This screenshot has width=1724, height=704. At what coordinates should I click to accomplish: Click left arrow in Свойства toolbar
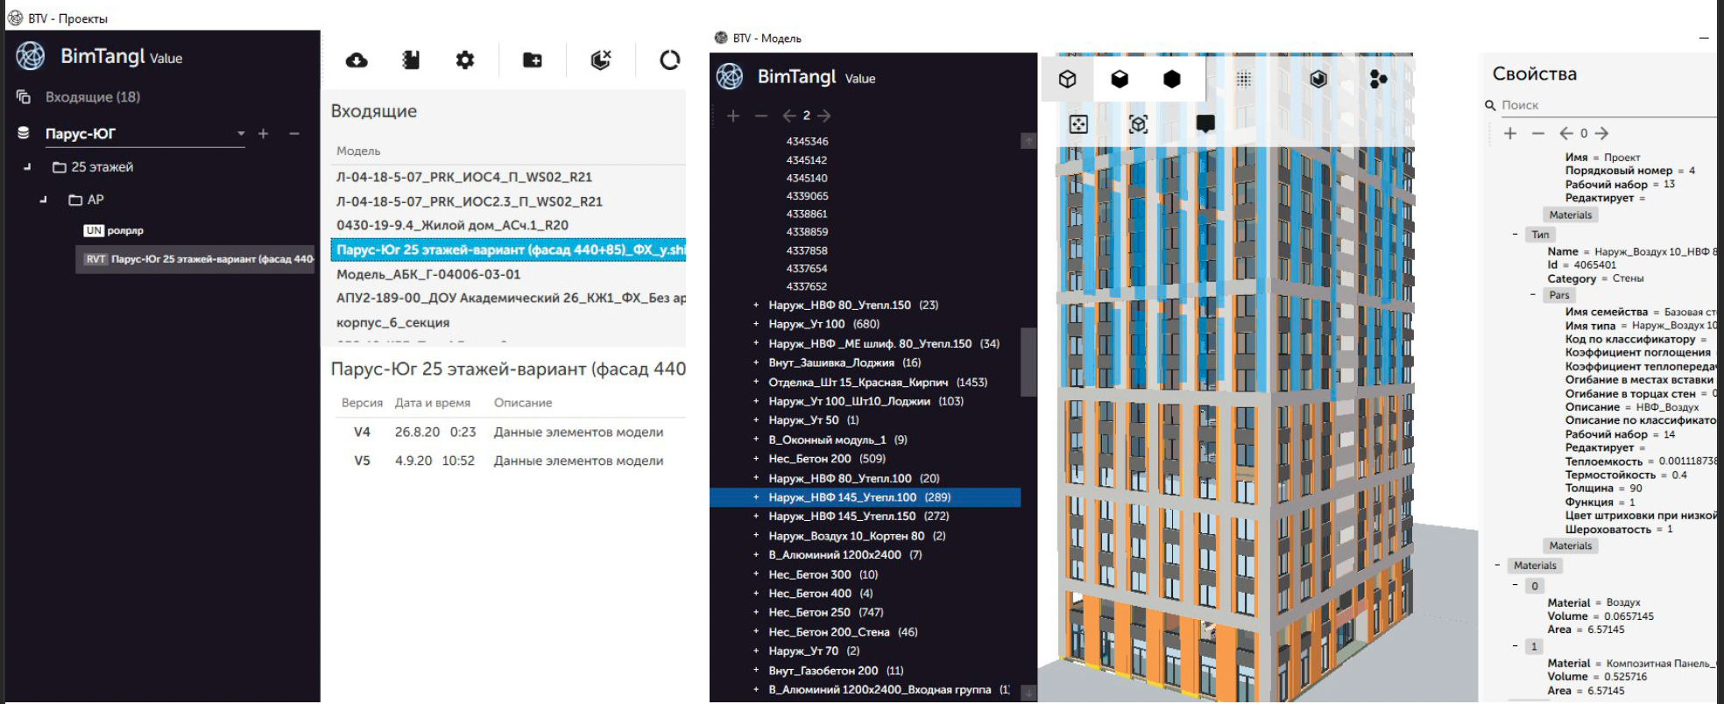1566,133
